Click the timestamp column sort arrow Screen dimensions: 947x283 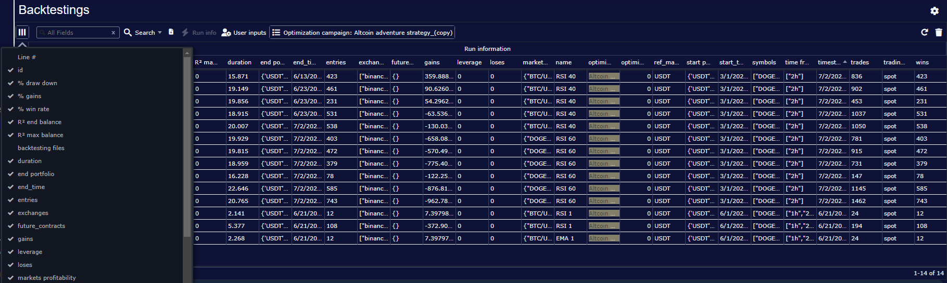click(x=844, y=62)
